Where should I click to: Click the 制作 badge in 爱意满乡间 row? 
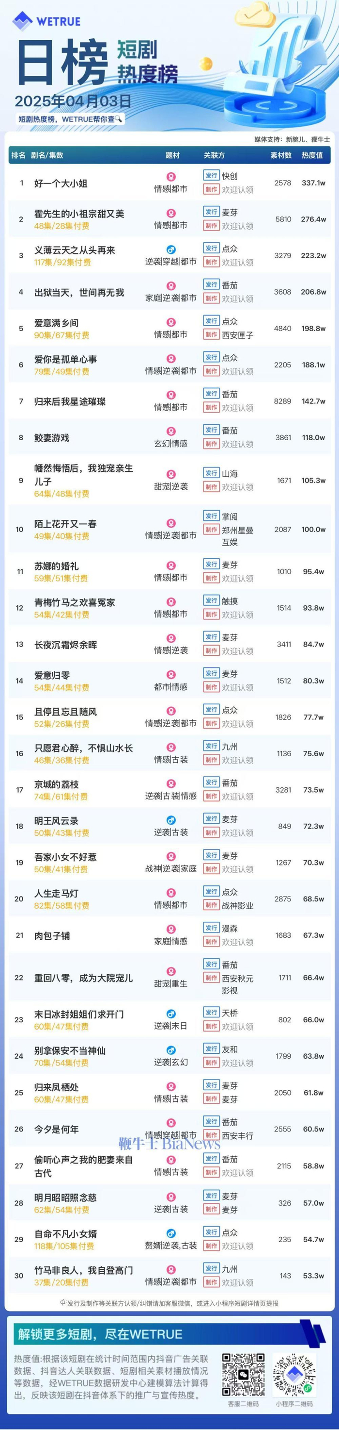tap(211, 335)
